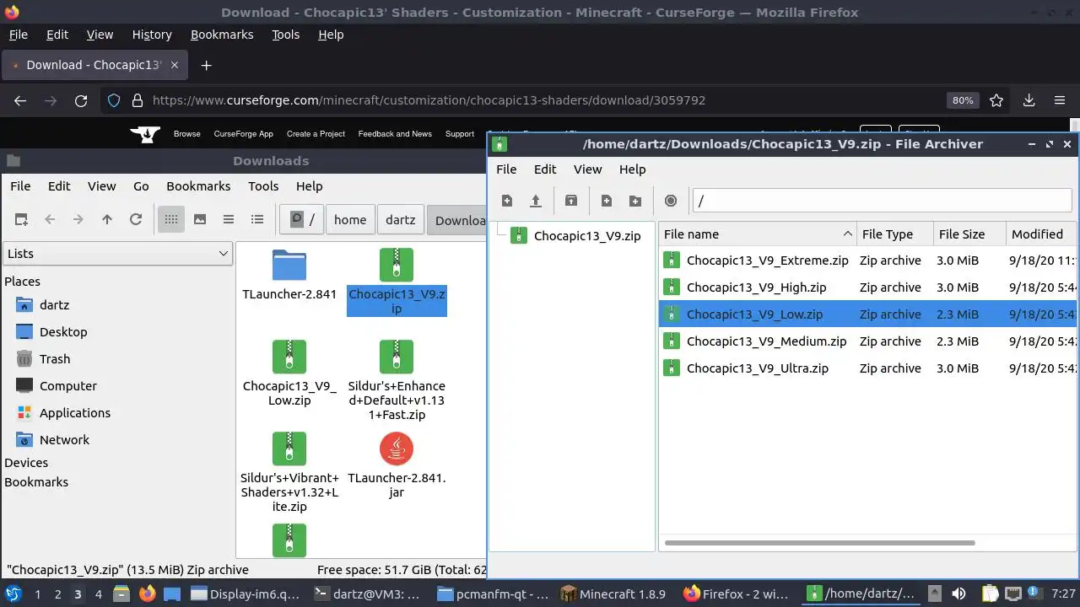1080x607 pixels.
Task: Switch file manager to detailed list view
Action: (x=257, y=219)
